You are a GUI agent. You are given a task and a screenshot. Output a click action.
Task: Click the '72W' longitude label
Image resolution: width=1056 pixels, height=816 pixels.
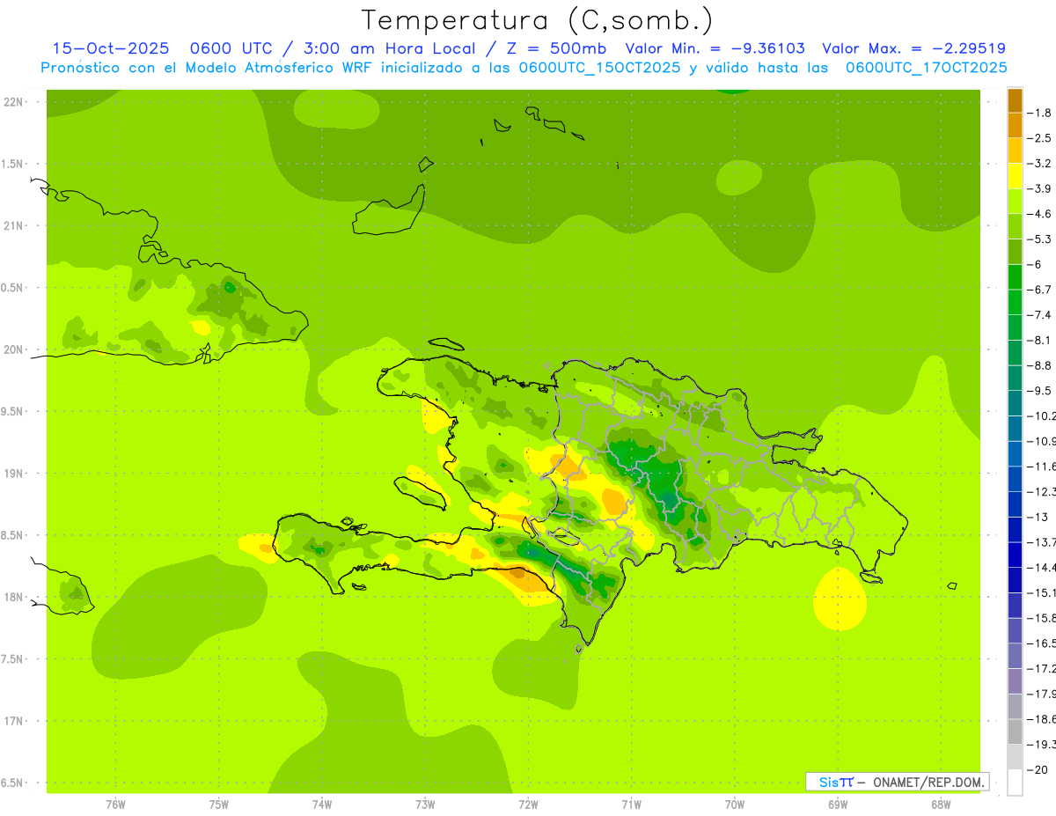[528, 804]
